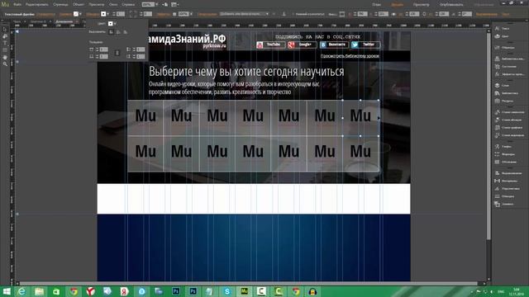This screenshot has width=529, height=297.
Task: Click the Muse icon in Windows taskbar
Action: pos(245,291)
